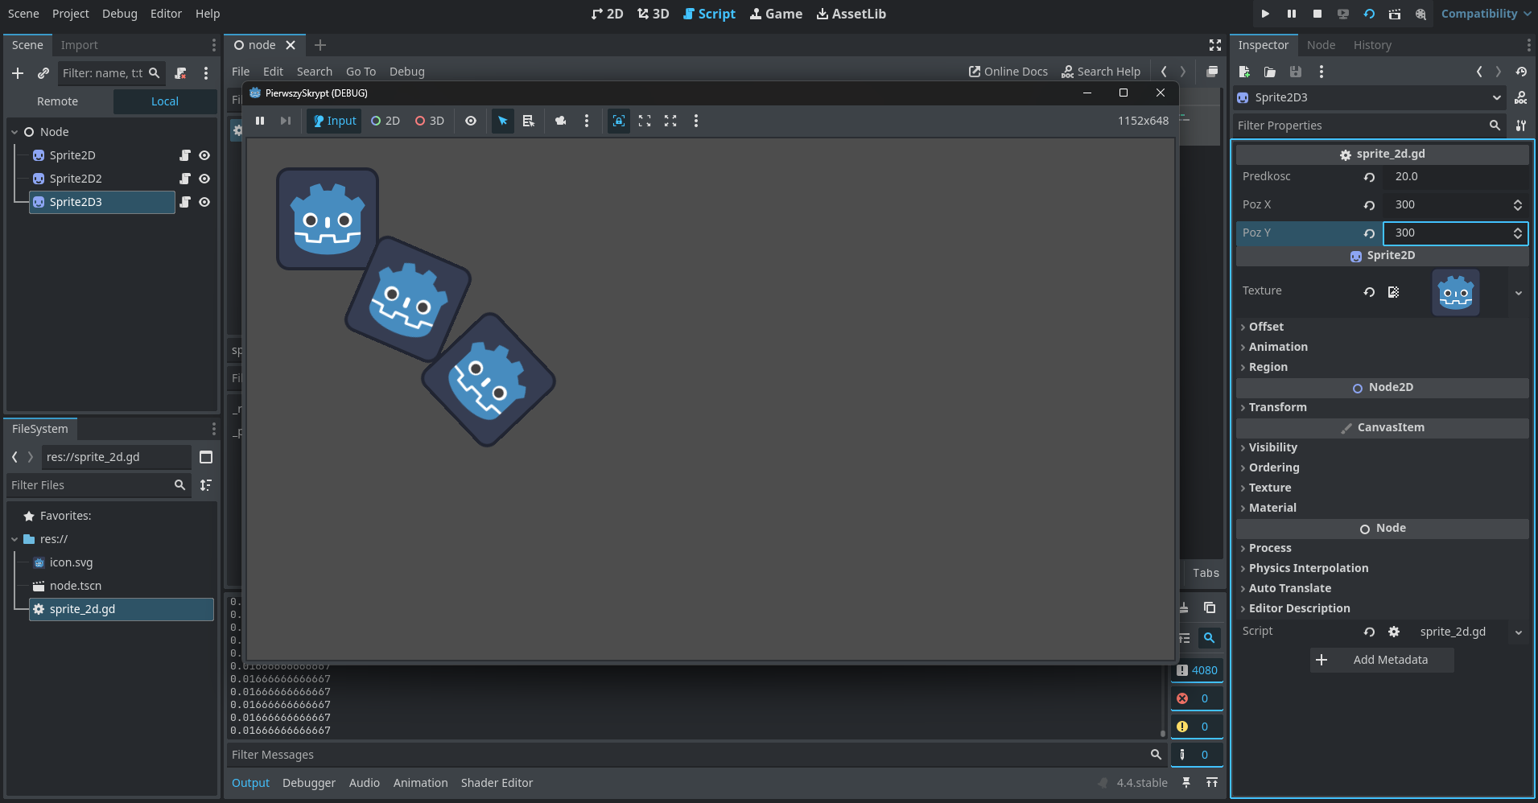This screenshot has height=803, width=1538.
Task: Pause the running game in debug window
Action: 260,121
